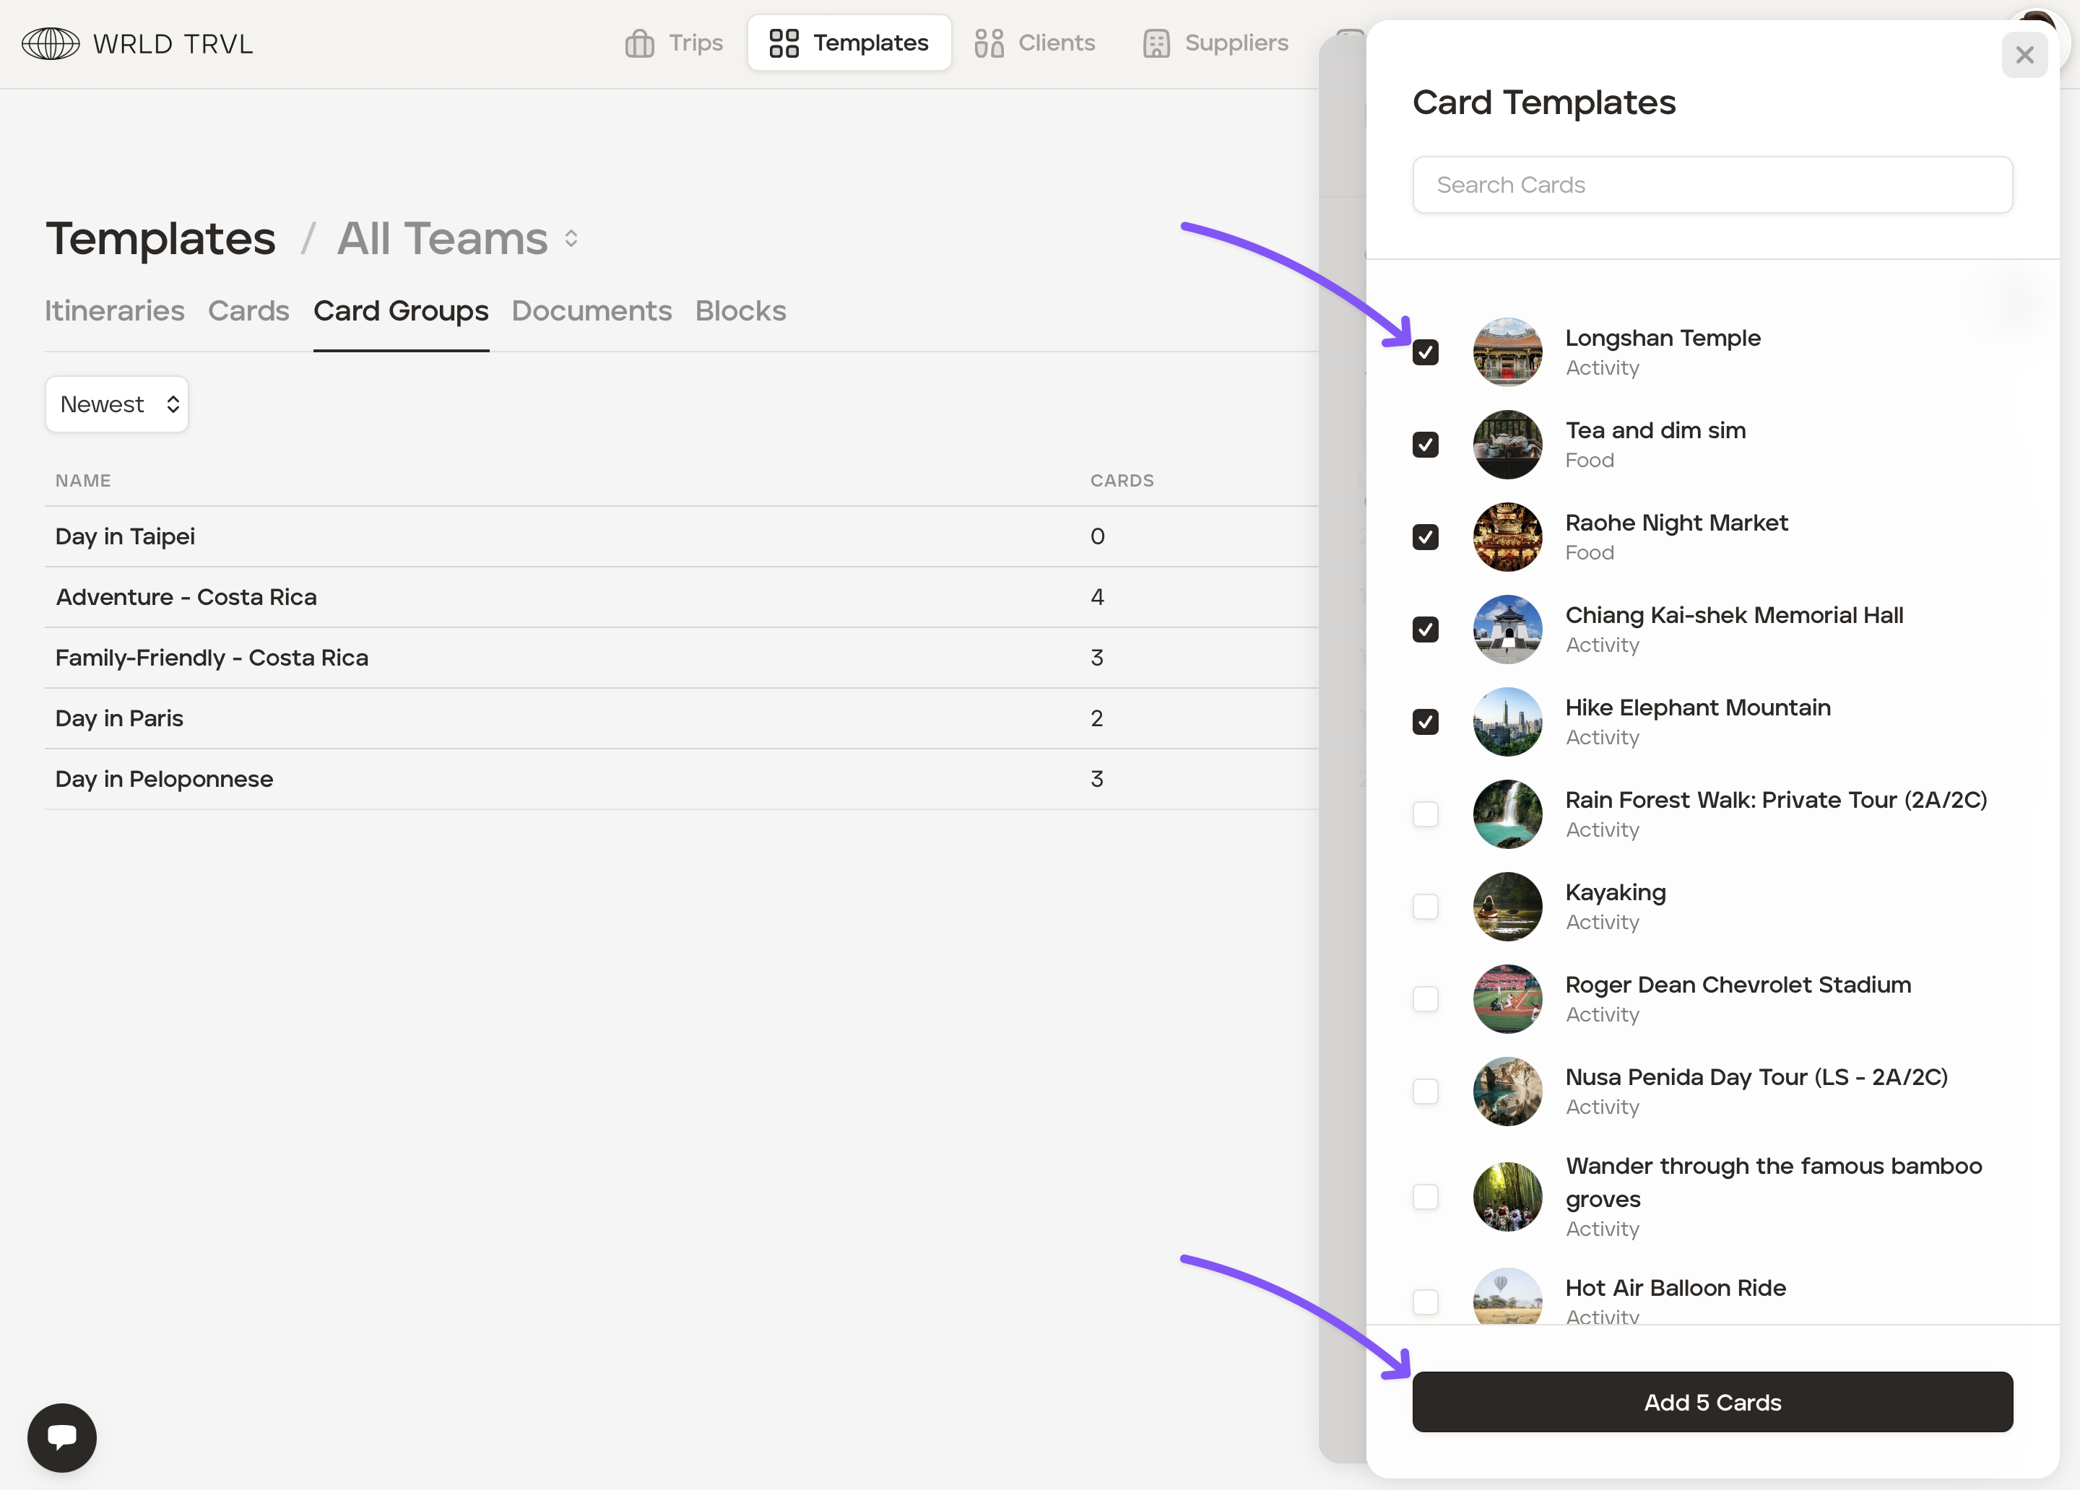Switch to the Itineraries tab
Image resolution: width=2080 pixels, height=1490 pixels.
pos(115,311)
